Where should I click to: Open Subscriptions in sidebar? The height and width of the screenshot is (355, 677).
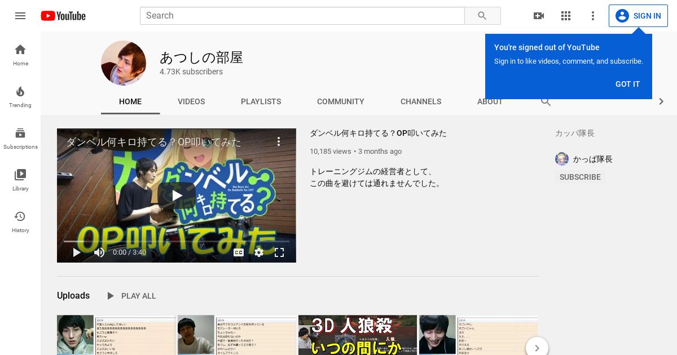[x=20, y=138]
